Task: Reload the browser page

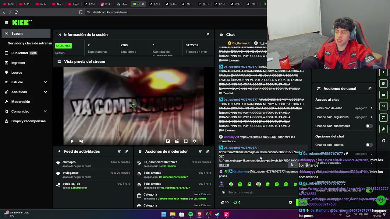Action: click(16, 12)
